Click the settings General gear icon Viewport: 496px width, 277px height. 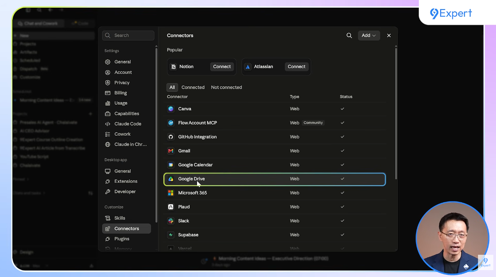click(108, 62)
